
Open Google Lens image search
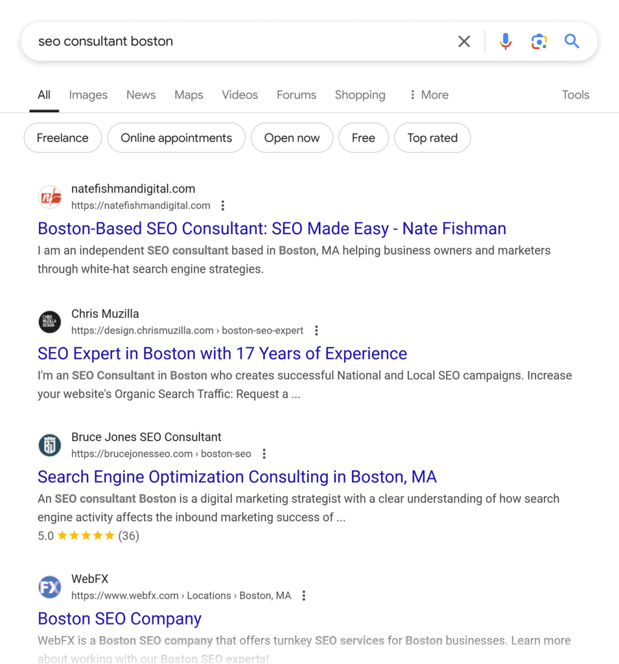539,41
